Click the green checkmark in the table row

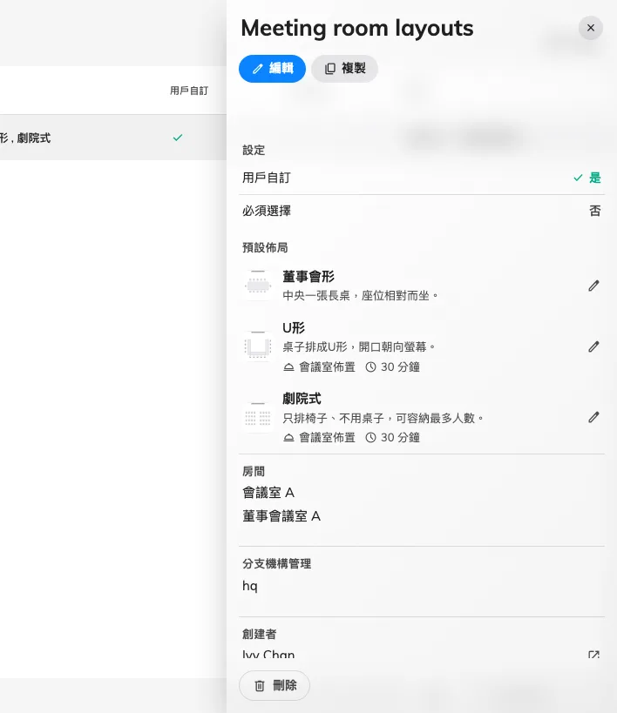point(178,138)
